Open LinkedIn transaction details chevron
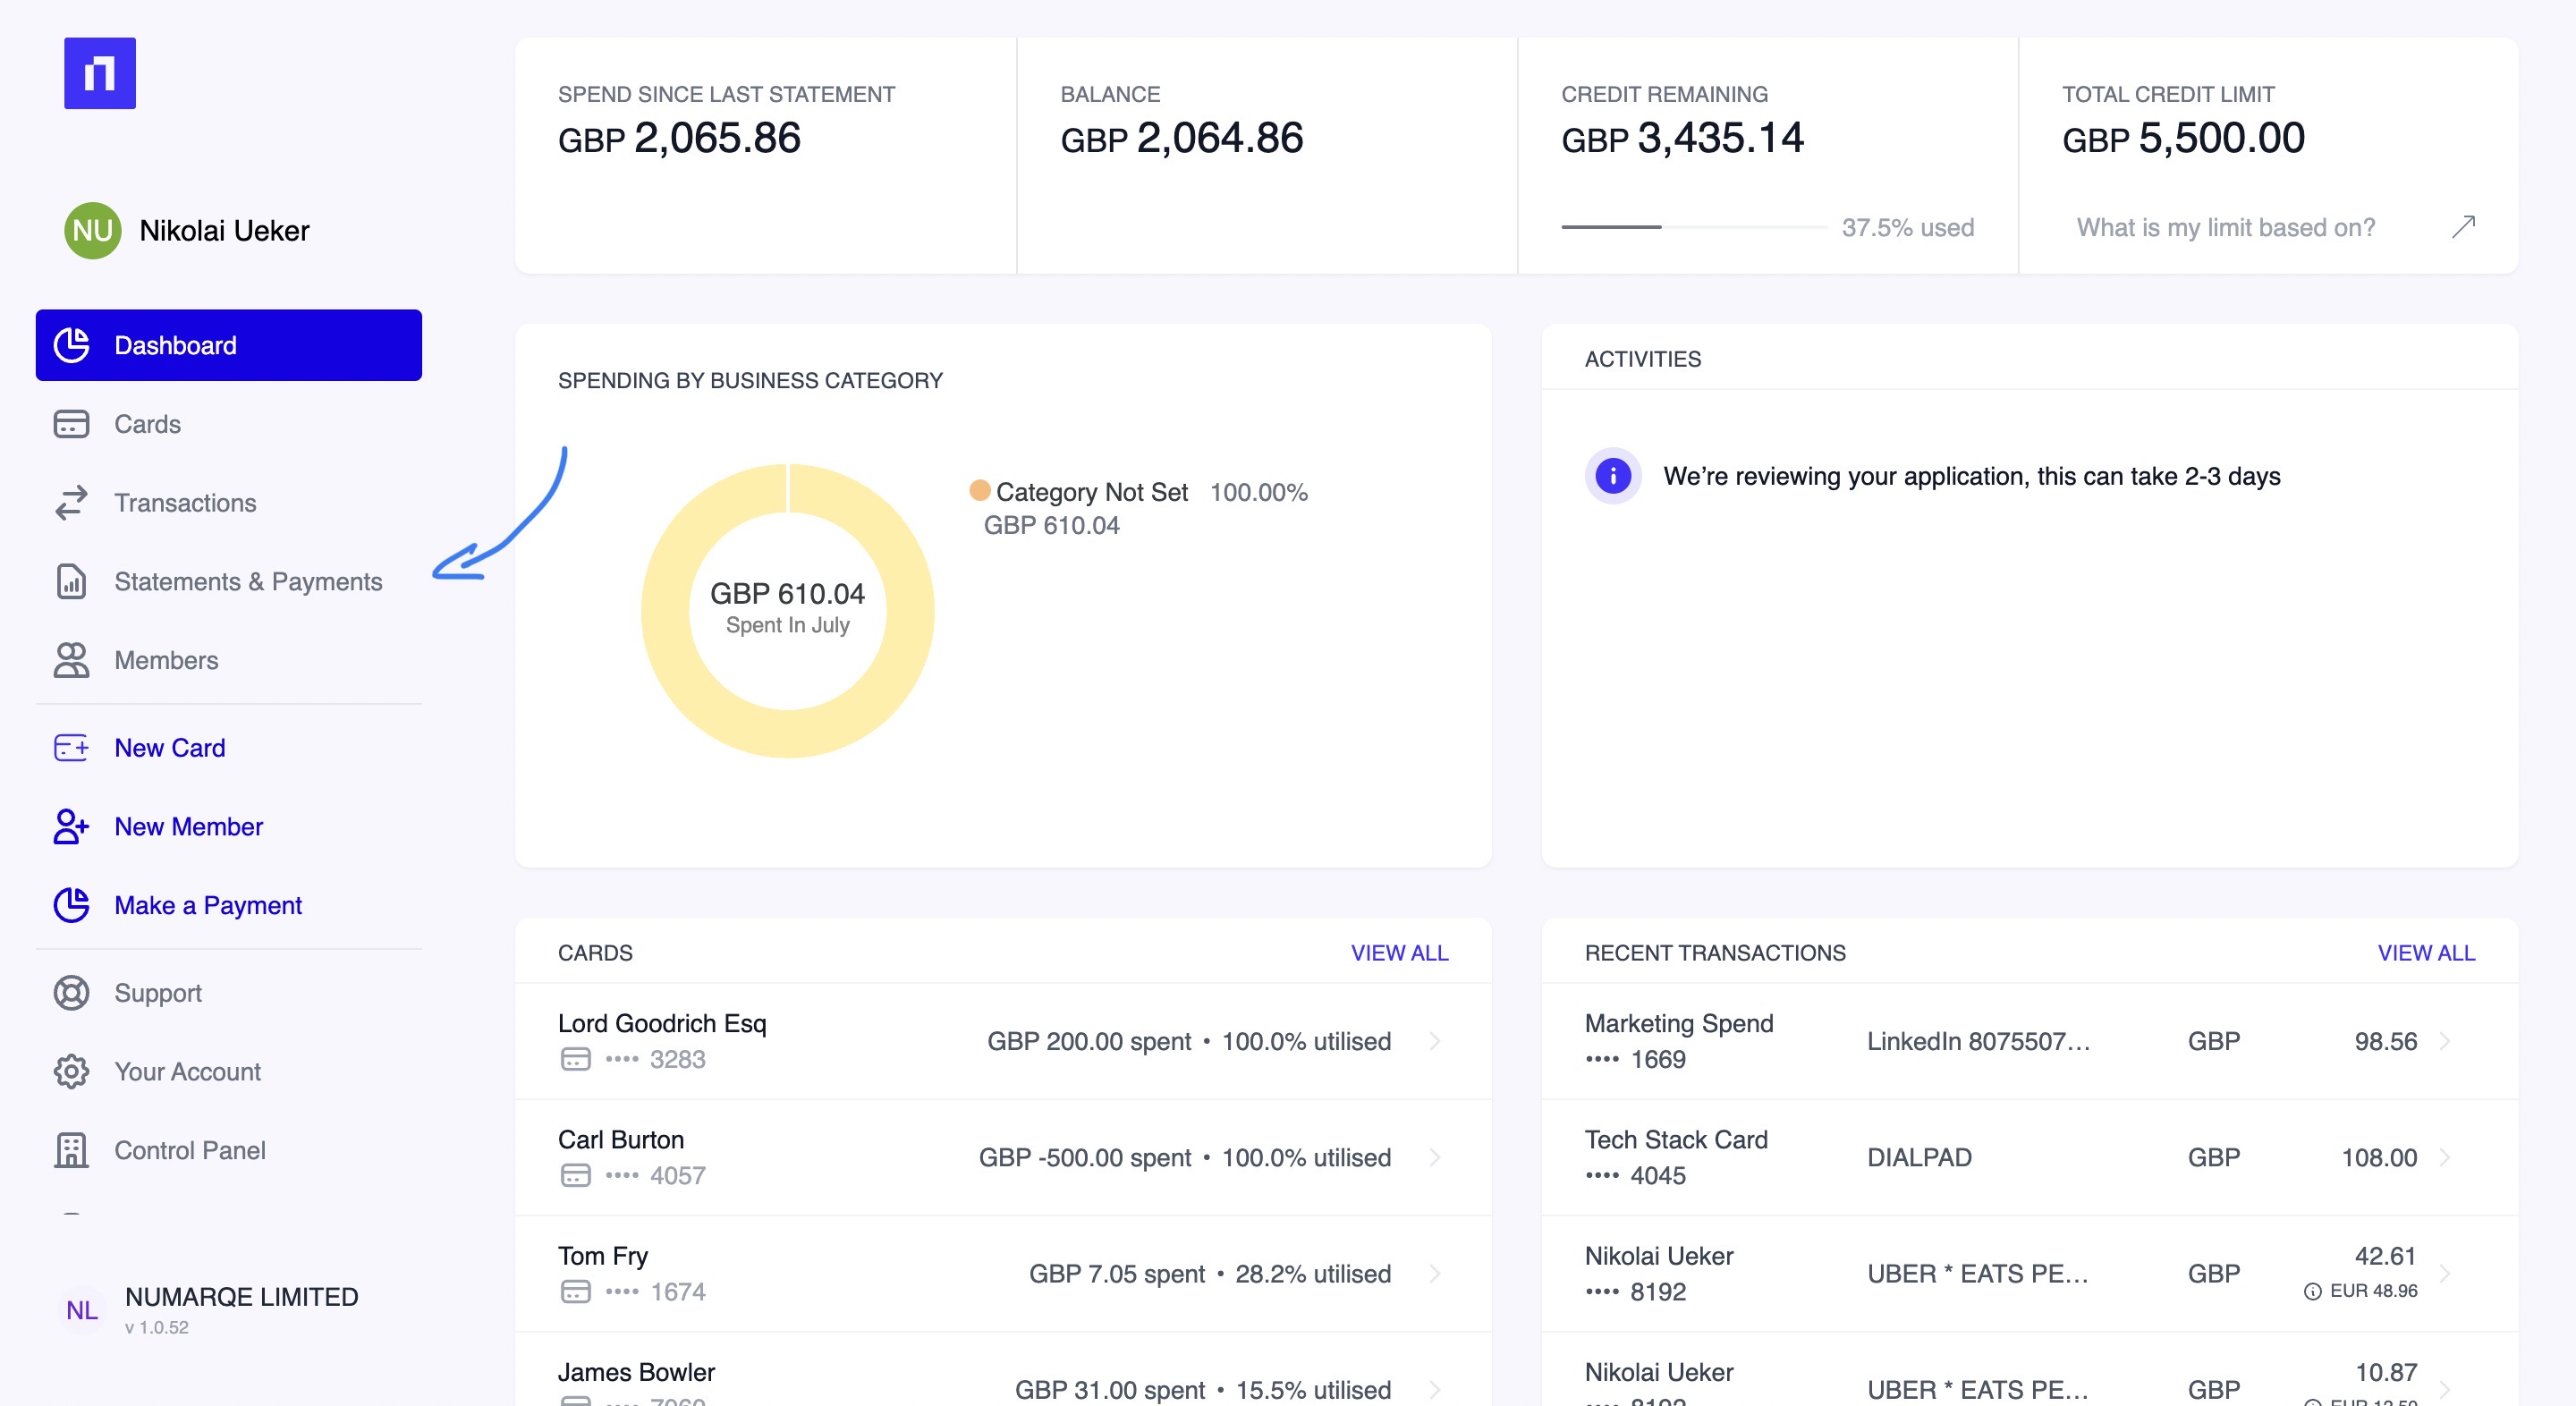This screenshot has height=1406, width=2576. (x=2444, y=1041)
